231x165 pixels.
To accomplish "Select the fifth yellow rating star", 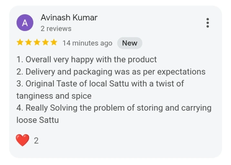I will coord(54,43).
